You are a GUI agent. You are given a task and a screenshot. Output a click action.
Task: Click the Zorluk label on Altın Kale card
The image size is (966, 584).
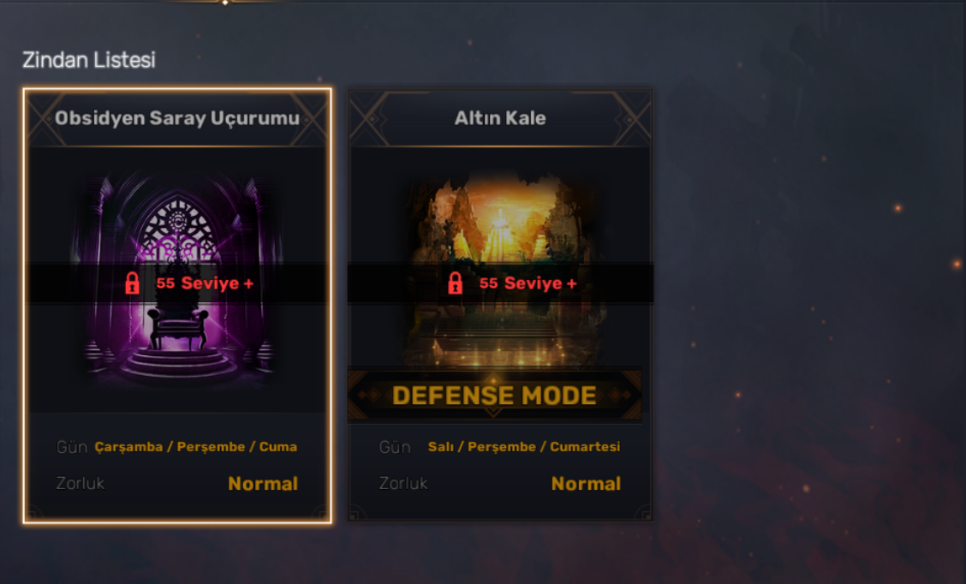coord(403,484)
